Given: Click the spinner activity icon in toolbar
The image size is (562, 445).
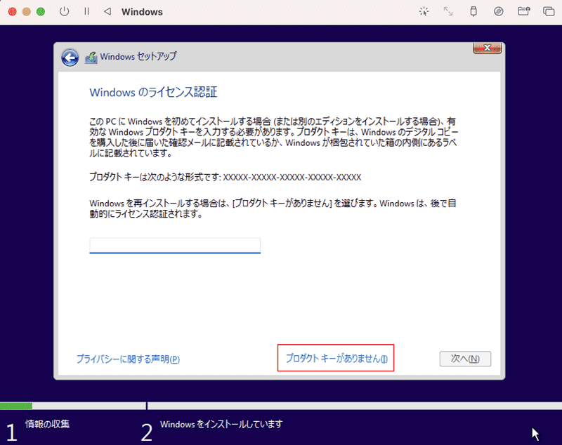Looking at the screenshot, I should tap(424, 11).
